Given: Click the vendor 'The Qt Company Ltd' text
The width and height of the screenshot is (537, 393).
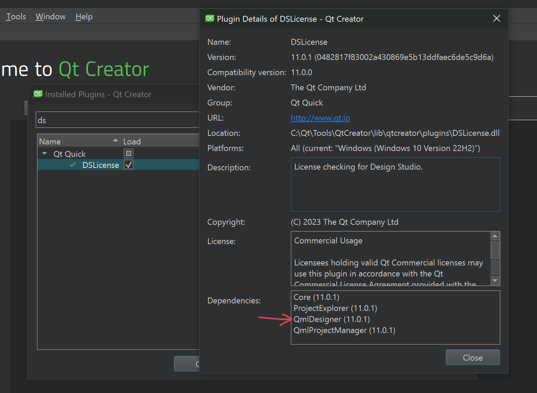Looking at the screenshot, I should click(x=328, y=88).
